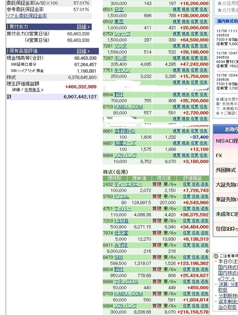Click 返売 in the マネックスG row
This screenshot has width=238, height=315.
(205, 282)
